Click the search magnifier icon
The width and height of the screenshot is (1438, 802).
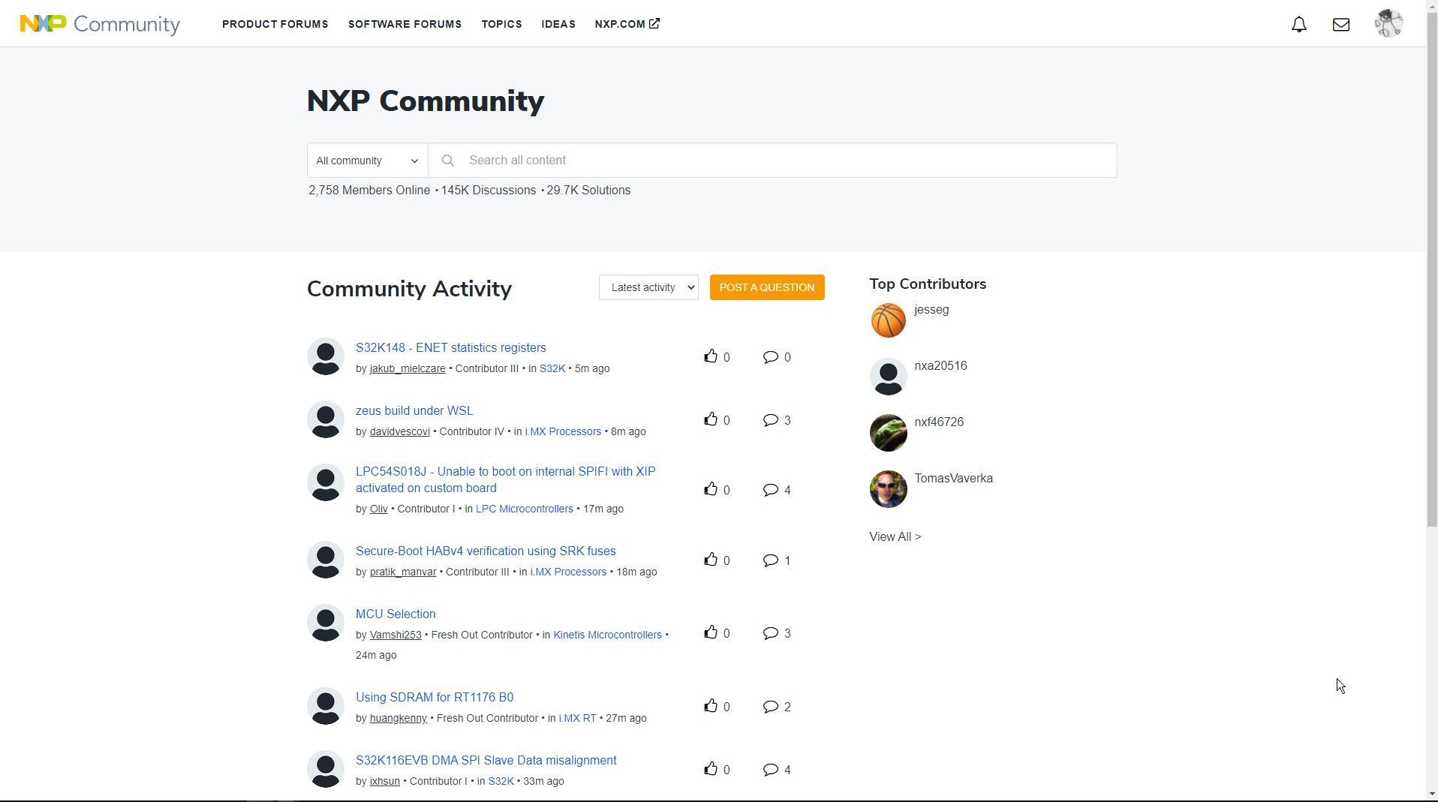pos(448,161)
